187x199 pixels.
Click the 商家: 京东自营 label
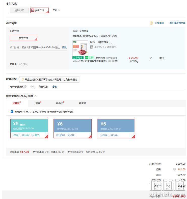tap(81, 31)
